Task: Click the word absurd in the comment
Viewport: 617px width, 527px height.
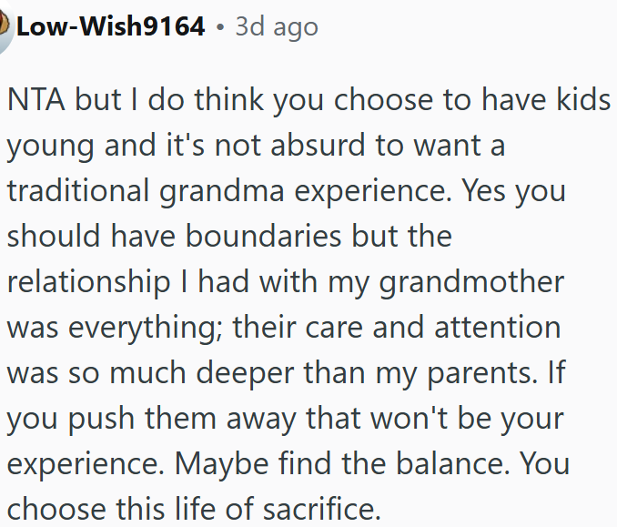Action: pos(318,146)
